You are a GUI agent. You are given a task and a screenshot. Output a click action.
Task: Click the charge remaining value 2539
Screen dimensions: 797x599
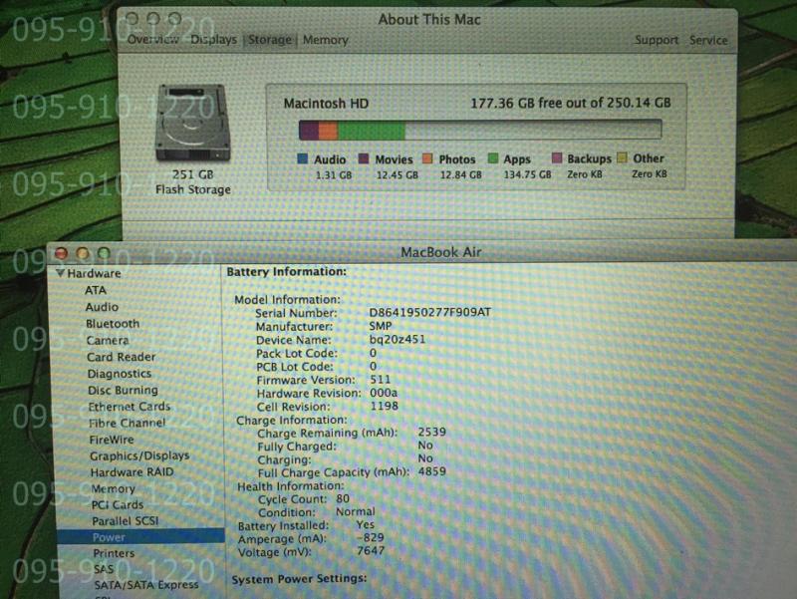pos(432,433)
